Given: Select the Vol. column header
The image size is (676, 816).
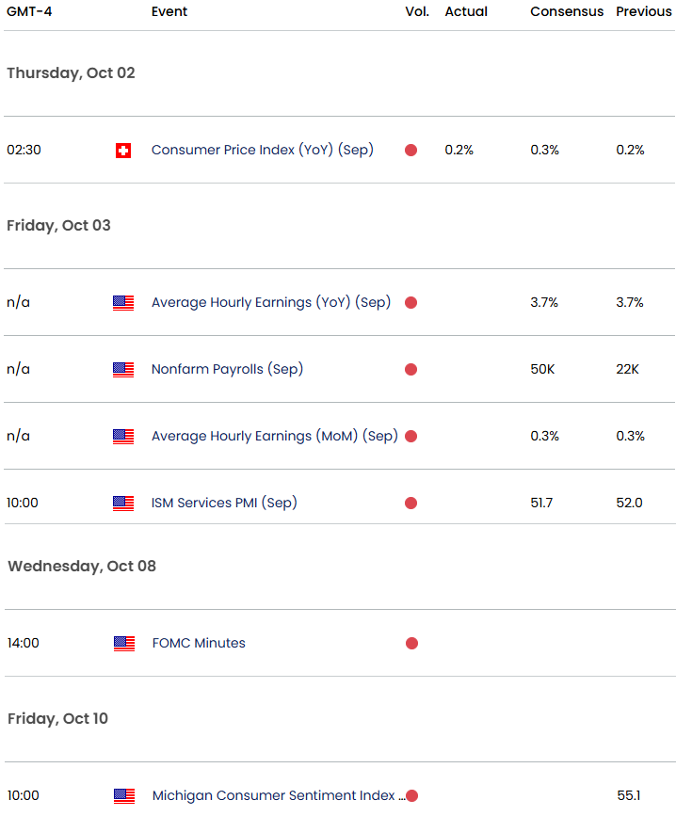Looking at the screenshot, I should pos(416,11).
